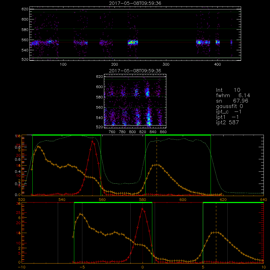The image size is (270, 270).
Task: Click the 'gaussfit 0' parameter line
Action: click(x=229, y=106)
